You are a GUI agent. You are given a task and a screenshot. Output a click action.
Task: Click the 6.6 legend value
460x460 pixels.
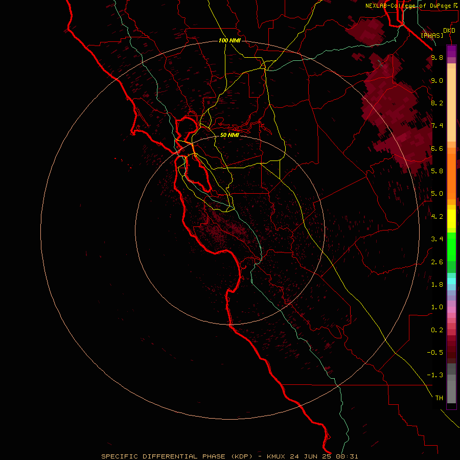437,148
